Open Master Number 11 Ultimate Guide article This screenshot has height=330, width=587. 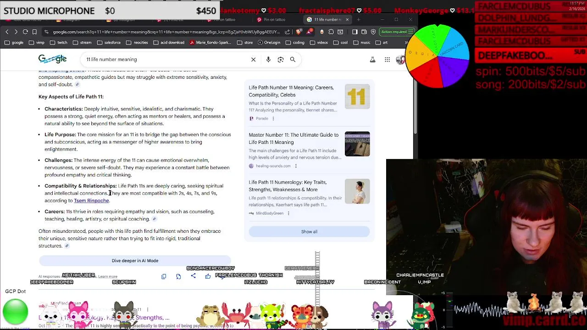pos(293,138)
